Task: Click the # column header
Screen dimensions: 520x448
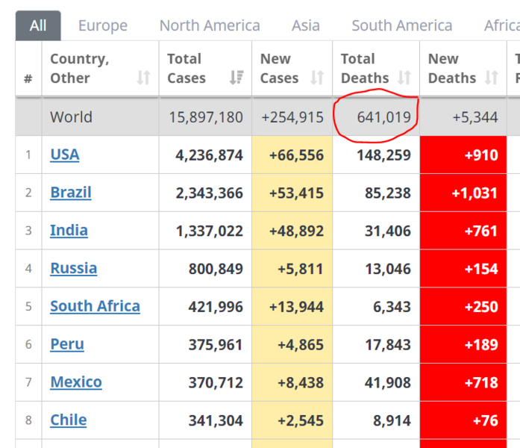Action: click(28, 78)
